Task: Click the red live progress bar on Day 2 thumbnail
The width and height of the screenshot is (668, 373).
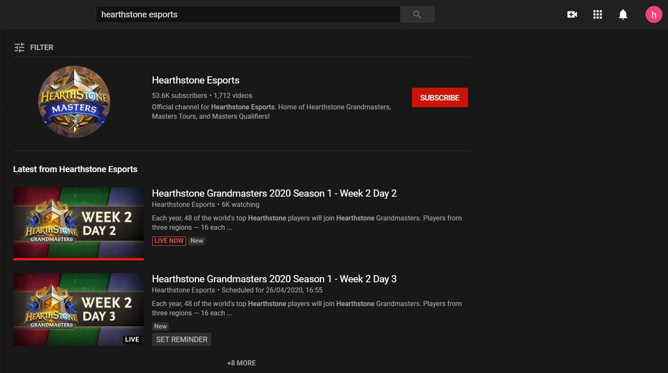Action: tap(78, 259)
